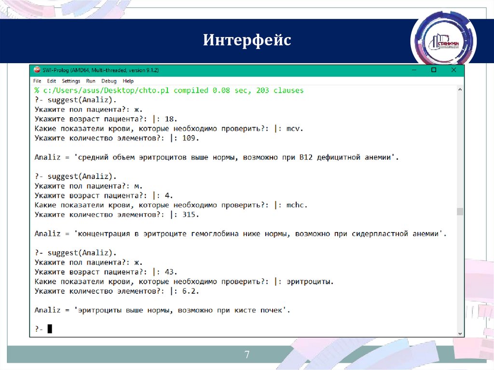Open the Debug menu
Viewport: 494px width, 370px height.
coord(109,81)
